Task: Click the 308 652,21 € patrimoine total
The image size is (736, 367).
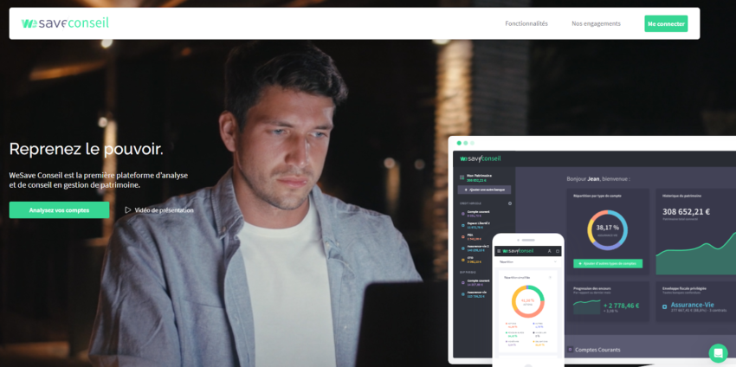Action: click(x=687, y=211)
